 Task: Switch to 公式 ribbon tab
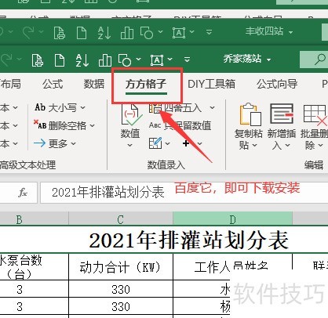click(53, 84)
